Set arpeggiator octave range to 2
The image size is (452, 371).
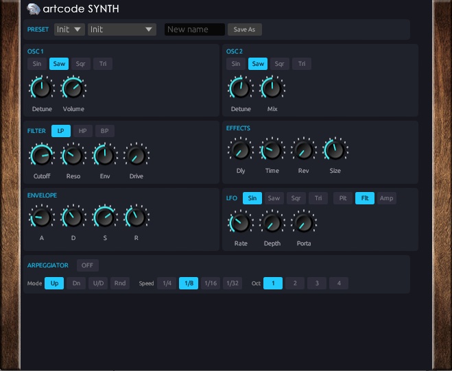point(295,283)
